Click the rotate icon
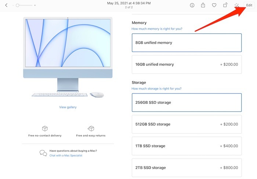This screenshot has width=257, height=179. point(225,5)
